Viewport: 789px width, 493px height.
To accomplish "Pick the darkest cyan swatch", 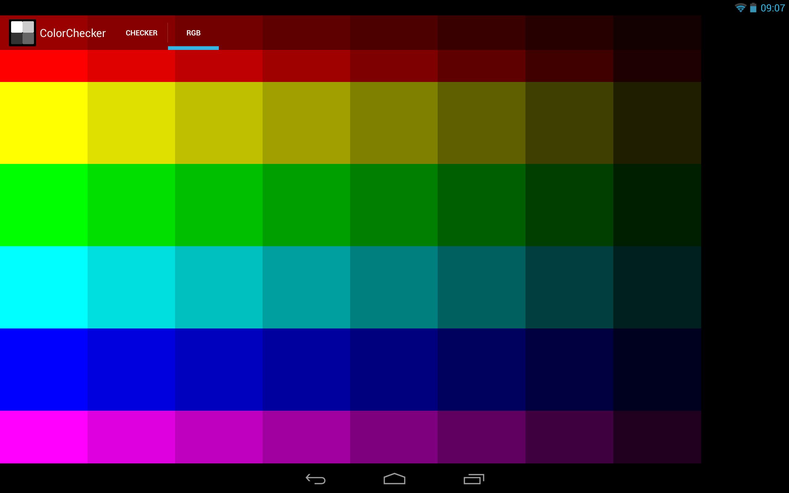I will click(x=657, y=287).
